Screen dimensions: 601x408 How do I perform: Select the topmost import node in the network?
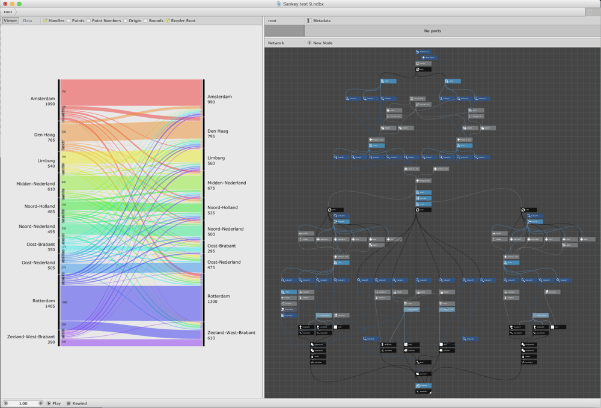pyautogui.click(x=424, y=52)
